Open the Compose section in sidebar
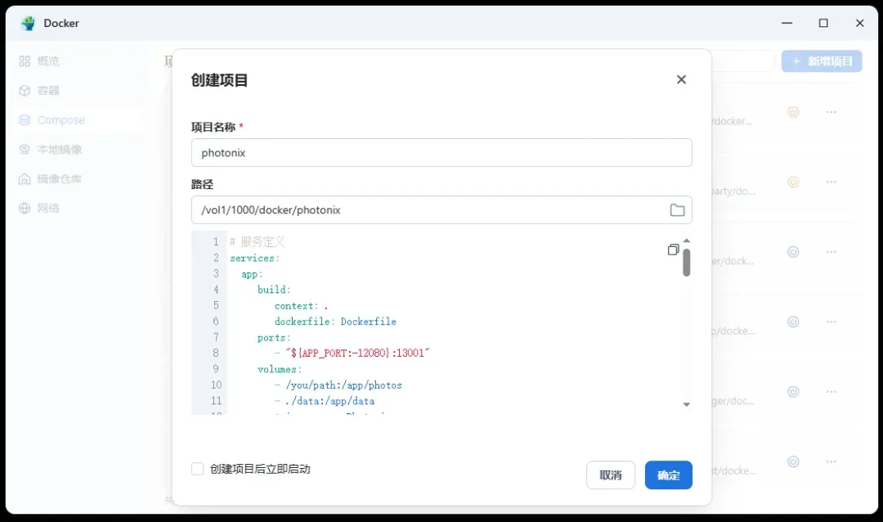Viewport: 883px width, 522px height. click(61, 120)
